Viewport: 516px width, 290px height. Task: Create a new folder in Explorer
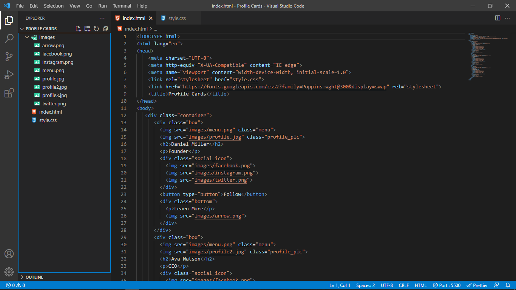pos(87,28)
